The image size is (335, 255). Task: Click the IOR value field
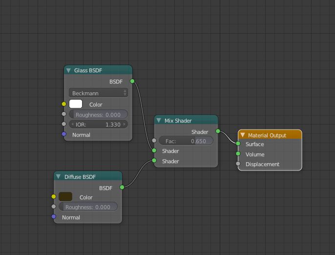click(98, 124)
